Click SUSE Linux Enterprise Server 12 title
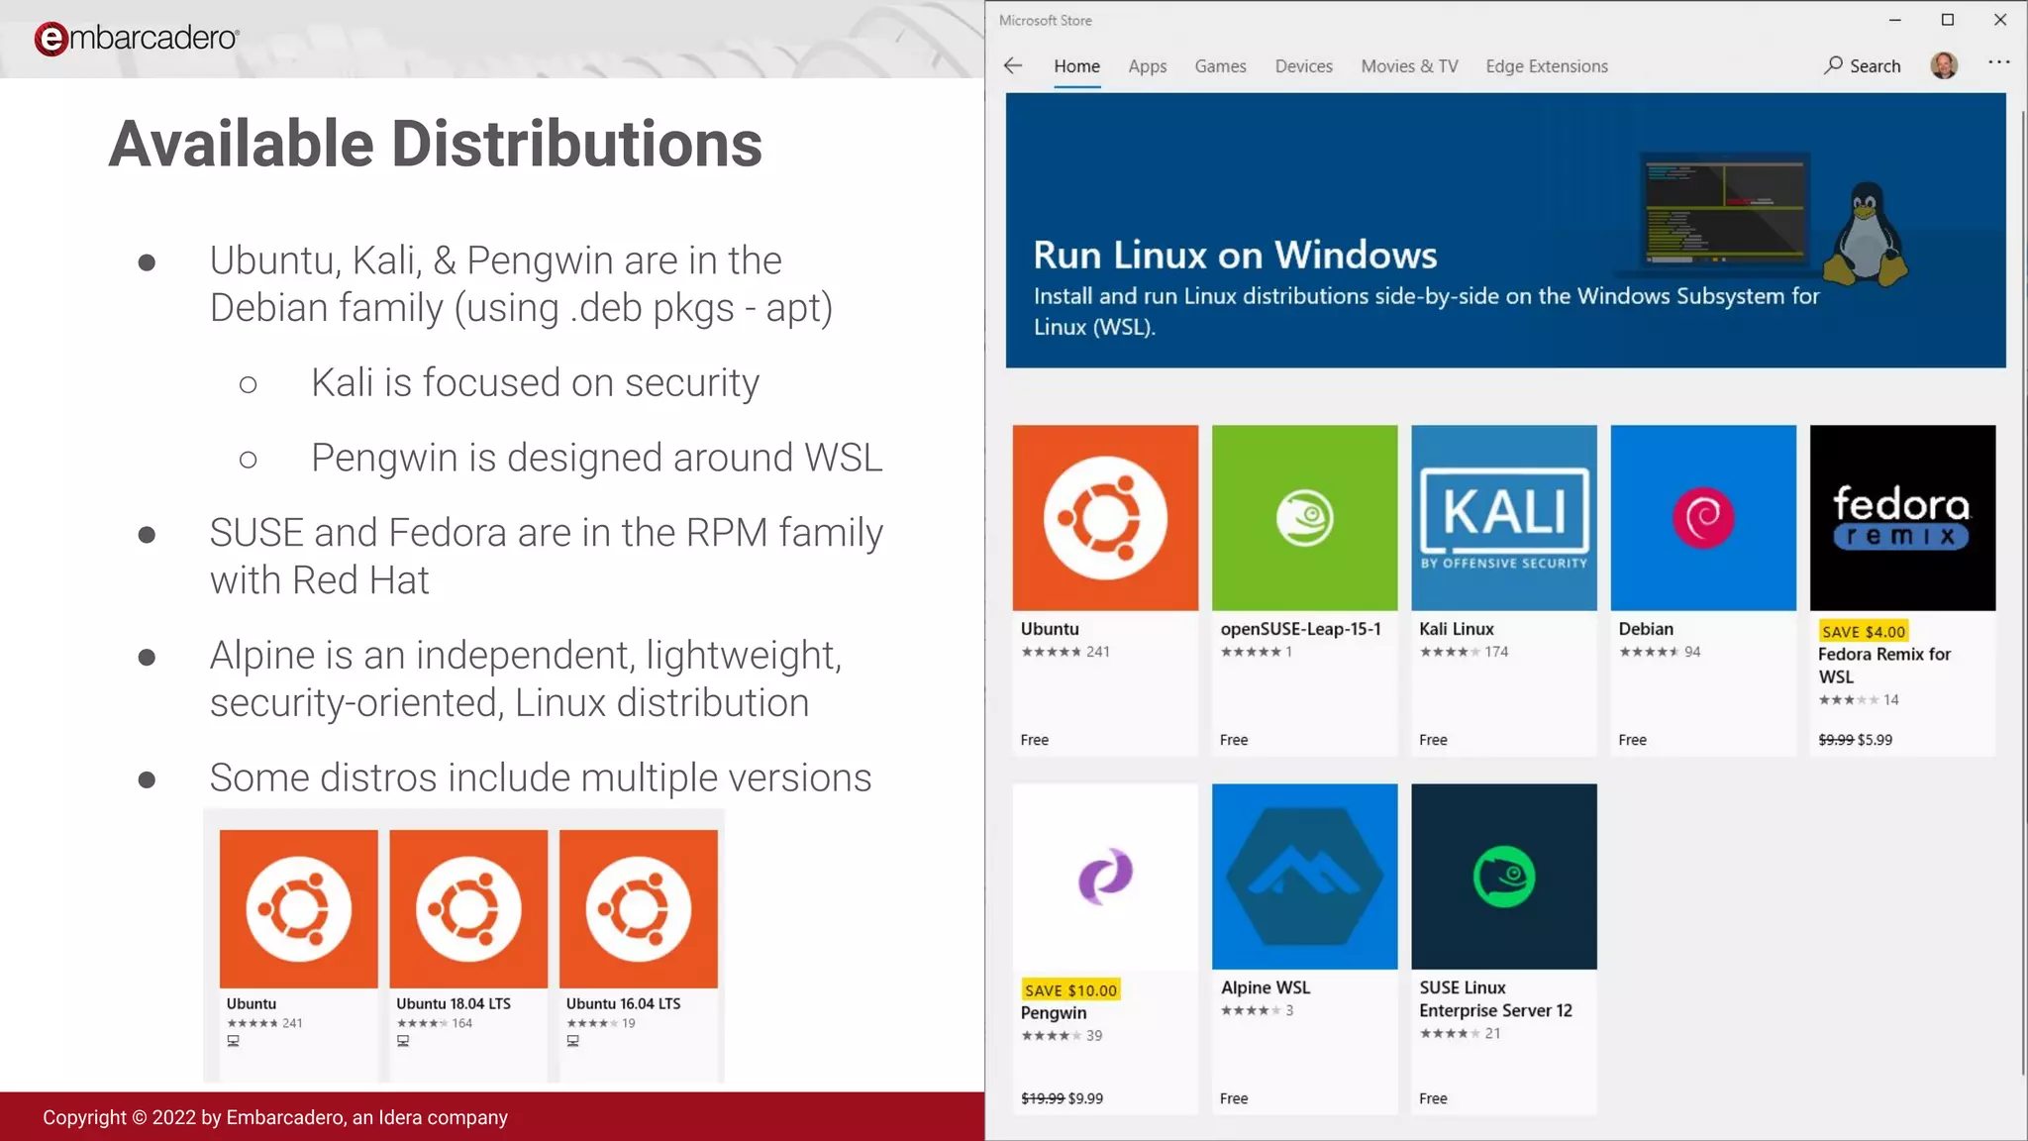The image size is (2028, 1141). pos(1495,999)
